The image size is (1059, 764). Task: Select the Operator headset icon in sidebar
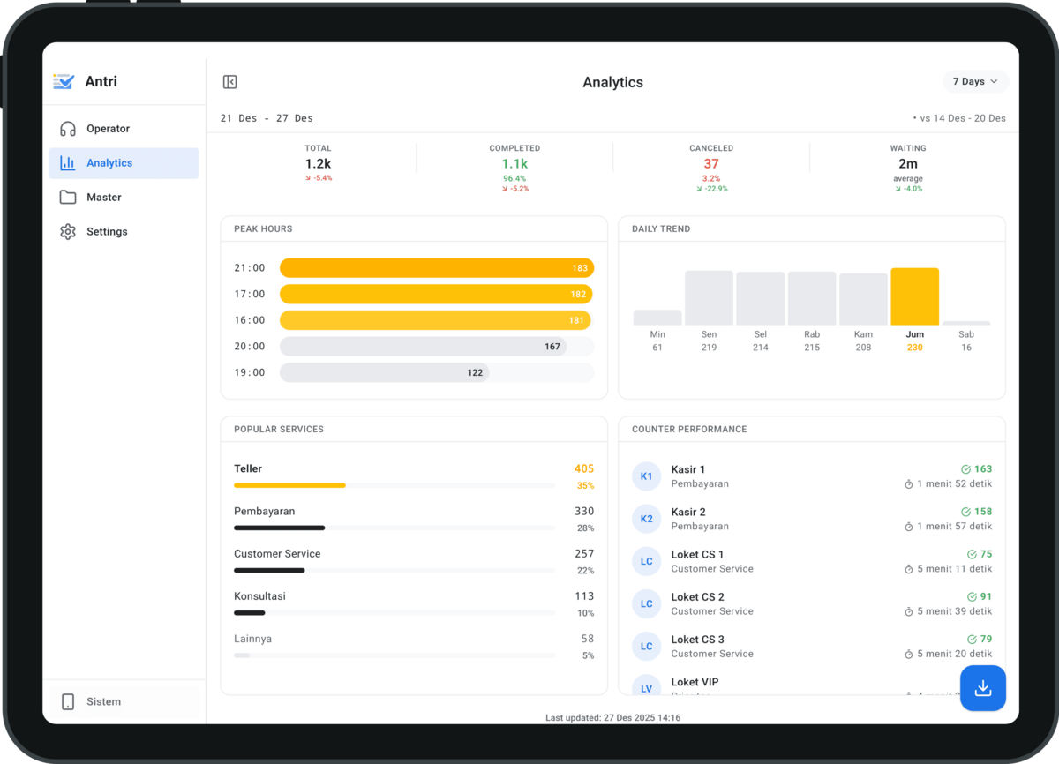(68, 127)
